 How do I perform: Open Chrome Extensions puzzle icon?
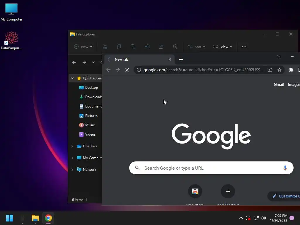tap(291, 70)
